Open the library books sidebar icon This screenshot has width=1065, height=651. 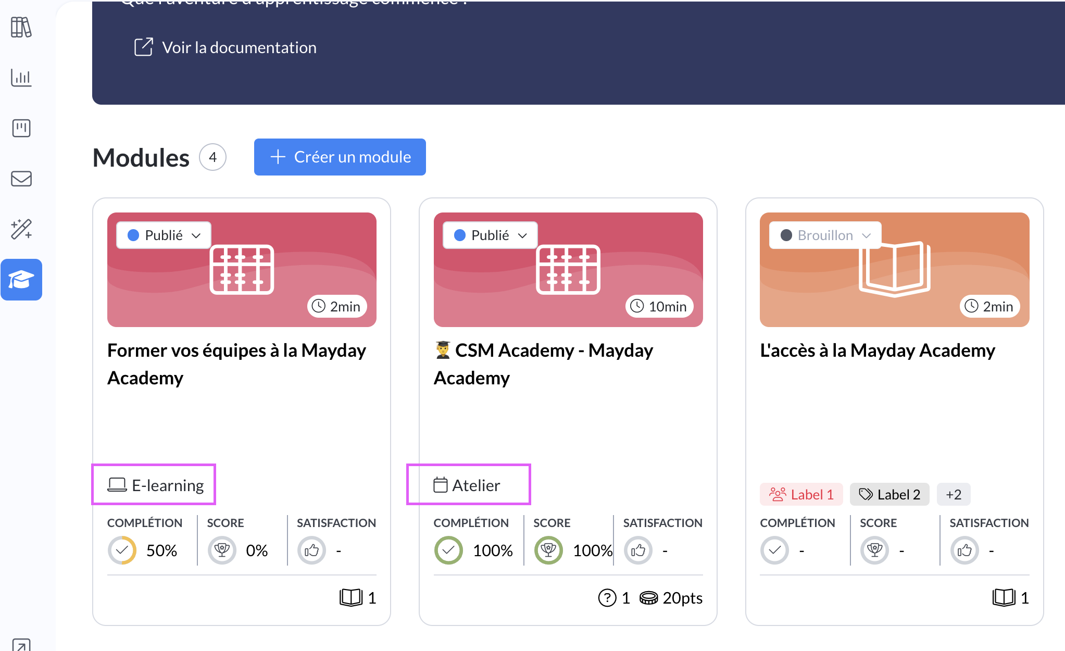[x=21, y=27]
